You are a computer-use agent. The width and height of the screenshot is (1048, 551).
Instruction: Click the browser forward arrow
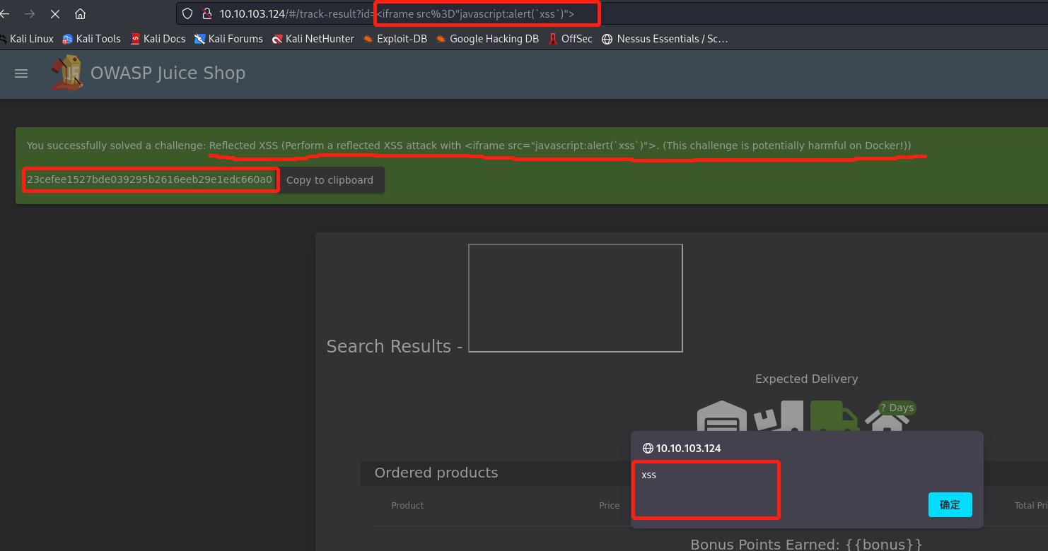30,13
